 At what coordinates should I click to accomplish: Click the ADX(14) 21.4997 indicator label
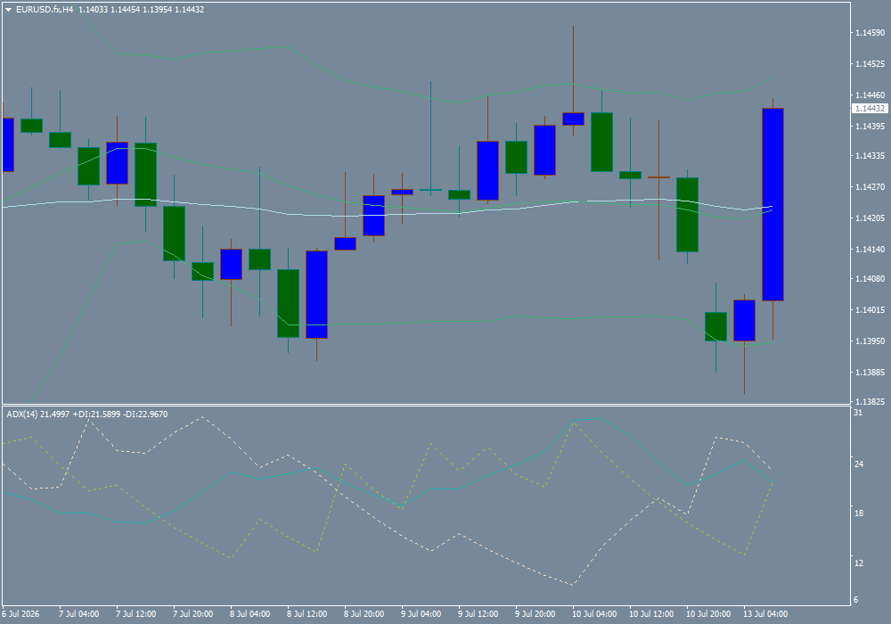click(x=38, y=415)
